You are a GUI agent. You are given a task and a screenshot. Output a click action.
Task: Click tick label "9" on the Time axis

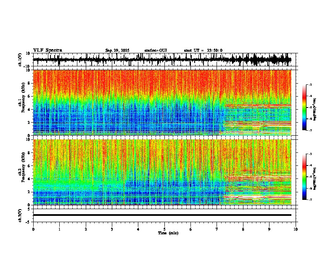(269, 229)
